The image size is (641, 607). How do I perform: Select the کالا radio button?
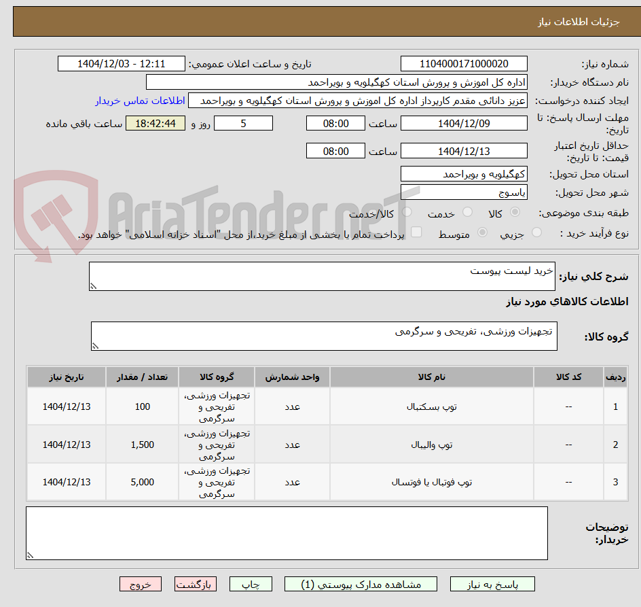tap(515, 212)
